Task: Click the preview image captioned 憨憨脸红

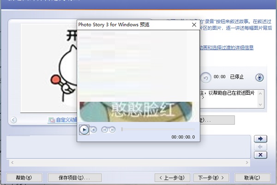Action: [136, 112]
